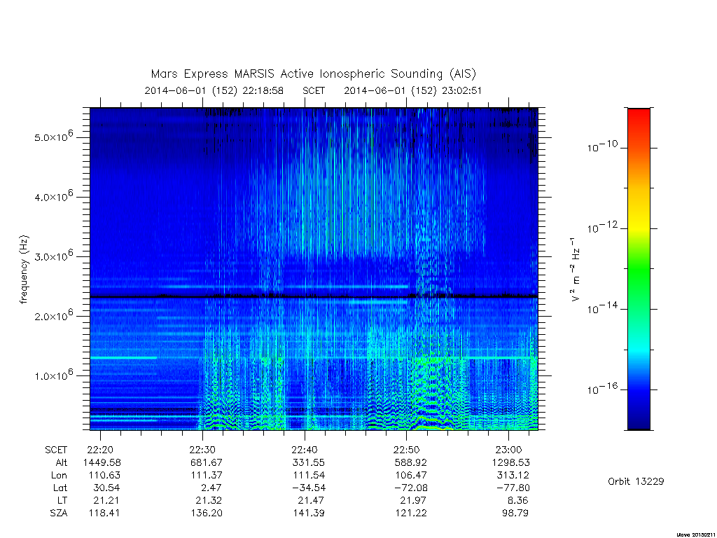Click the color bar unit label V² m⁻² Hz⁻¹
This screenshot has width=717, height=538.
tap(575, 270)
